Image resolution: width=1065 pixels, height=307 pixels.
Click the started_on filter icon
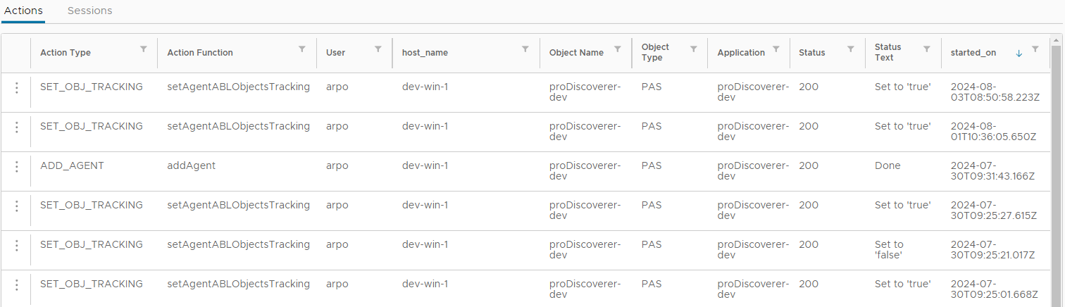(1035, 49)
